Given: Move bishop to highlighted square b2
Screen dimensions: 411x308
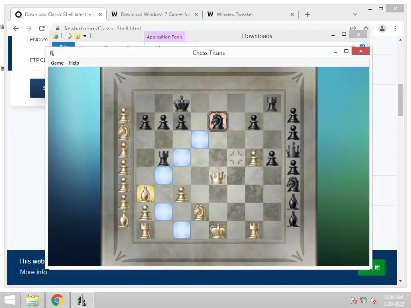Looking at the screenshot, I should click(164, 212).
